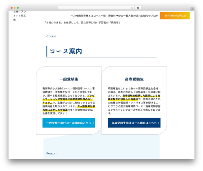Click the 合格へフライト！飛高専 site logo text
The image size is (203, 171).
19,16
